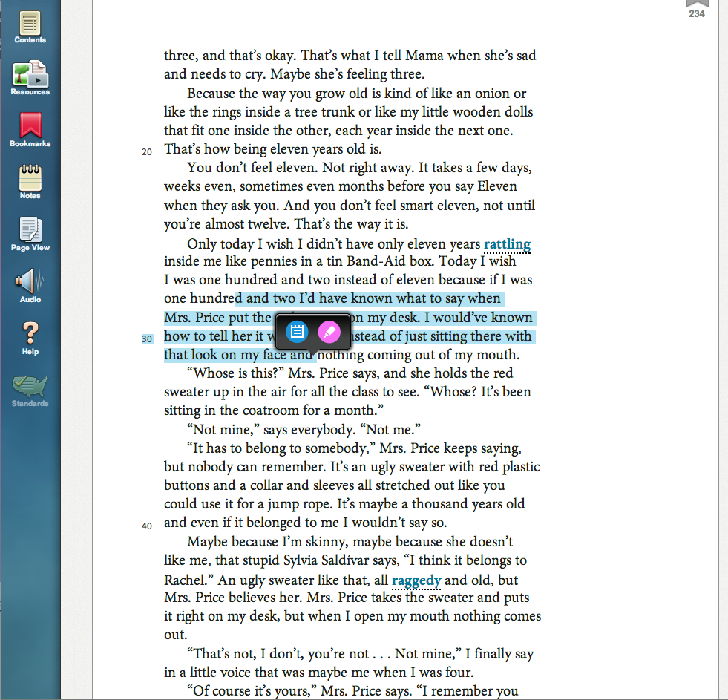Open the Standards map icon
This screenshot has width=728, height=700.
coord(30,391)
